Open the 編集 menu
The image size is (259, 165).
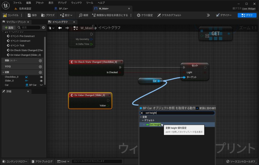[29, 3]
